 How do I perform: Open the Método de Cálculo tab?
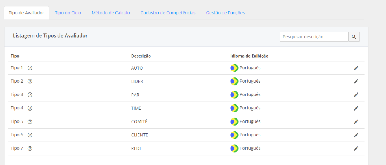pyautogui.click(x=111, y=13)
